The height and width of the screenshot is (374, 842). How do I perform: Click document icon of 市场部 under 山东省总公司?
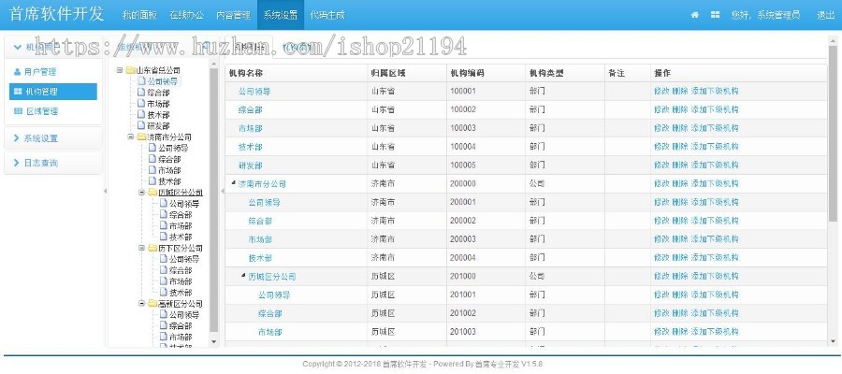141,103
